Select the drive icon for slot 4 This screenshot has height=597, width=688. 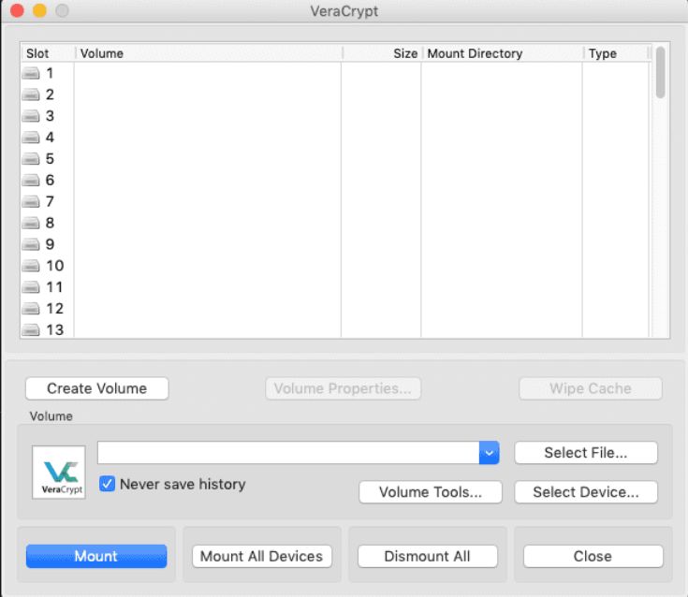coord(31,138)
